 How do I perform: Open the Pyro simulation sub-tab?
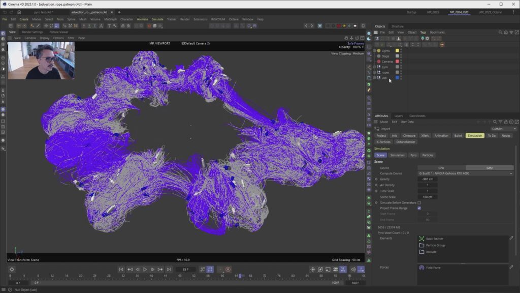pyautogui.click(x=413, y=155)
